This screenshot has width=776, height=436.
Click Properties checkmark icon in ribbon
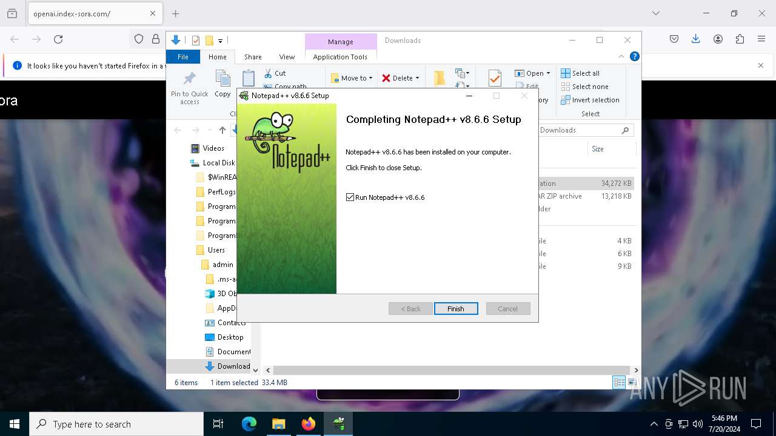495,79
